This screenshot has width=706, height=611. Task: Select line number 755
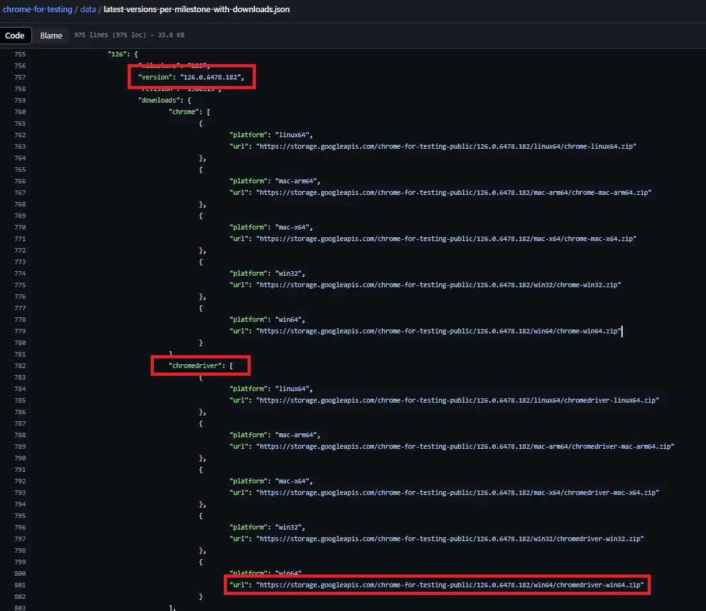coord(20,54)
